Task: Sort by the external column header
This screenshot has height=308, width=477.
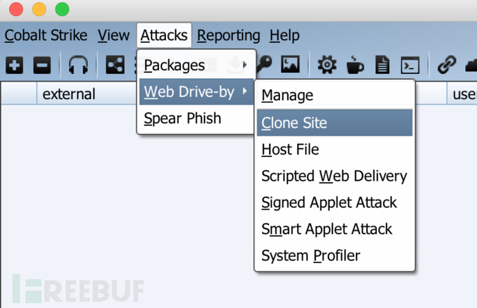Action: [68, 94]
